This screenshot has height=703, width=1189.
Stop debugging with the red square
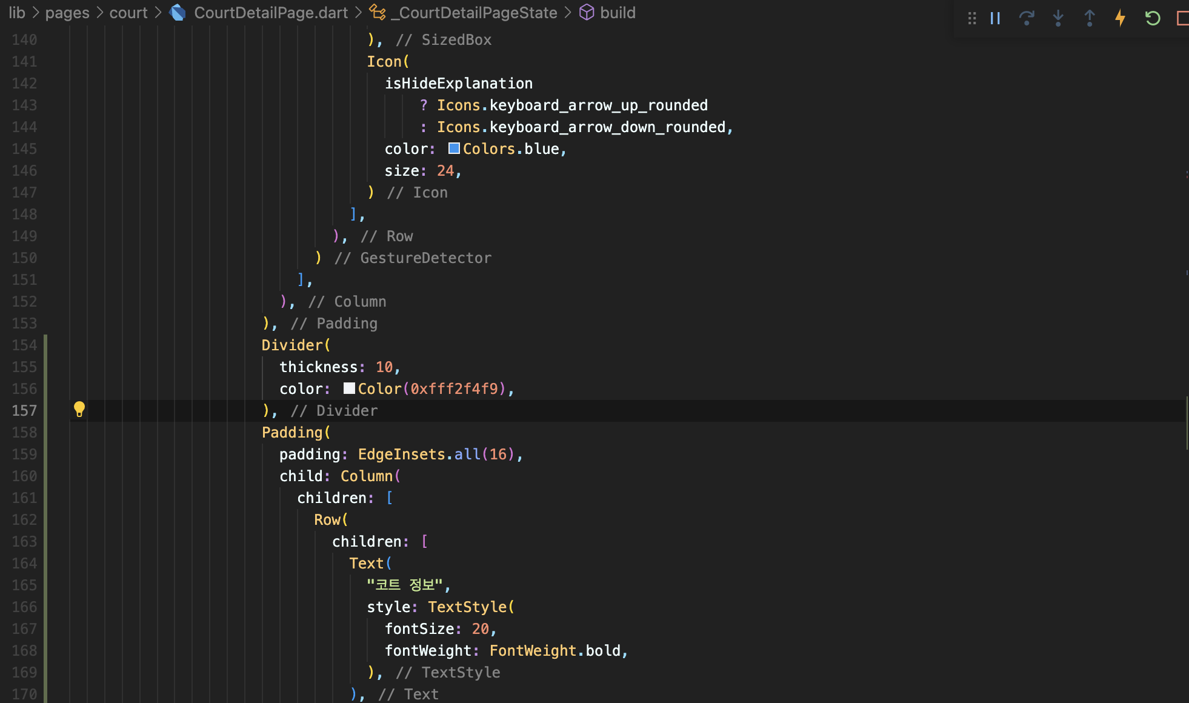point(1182,18)
